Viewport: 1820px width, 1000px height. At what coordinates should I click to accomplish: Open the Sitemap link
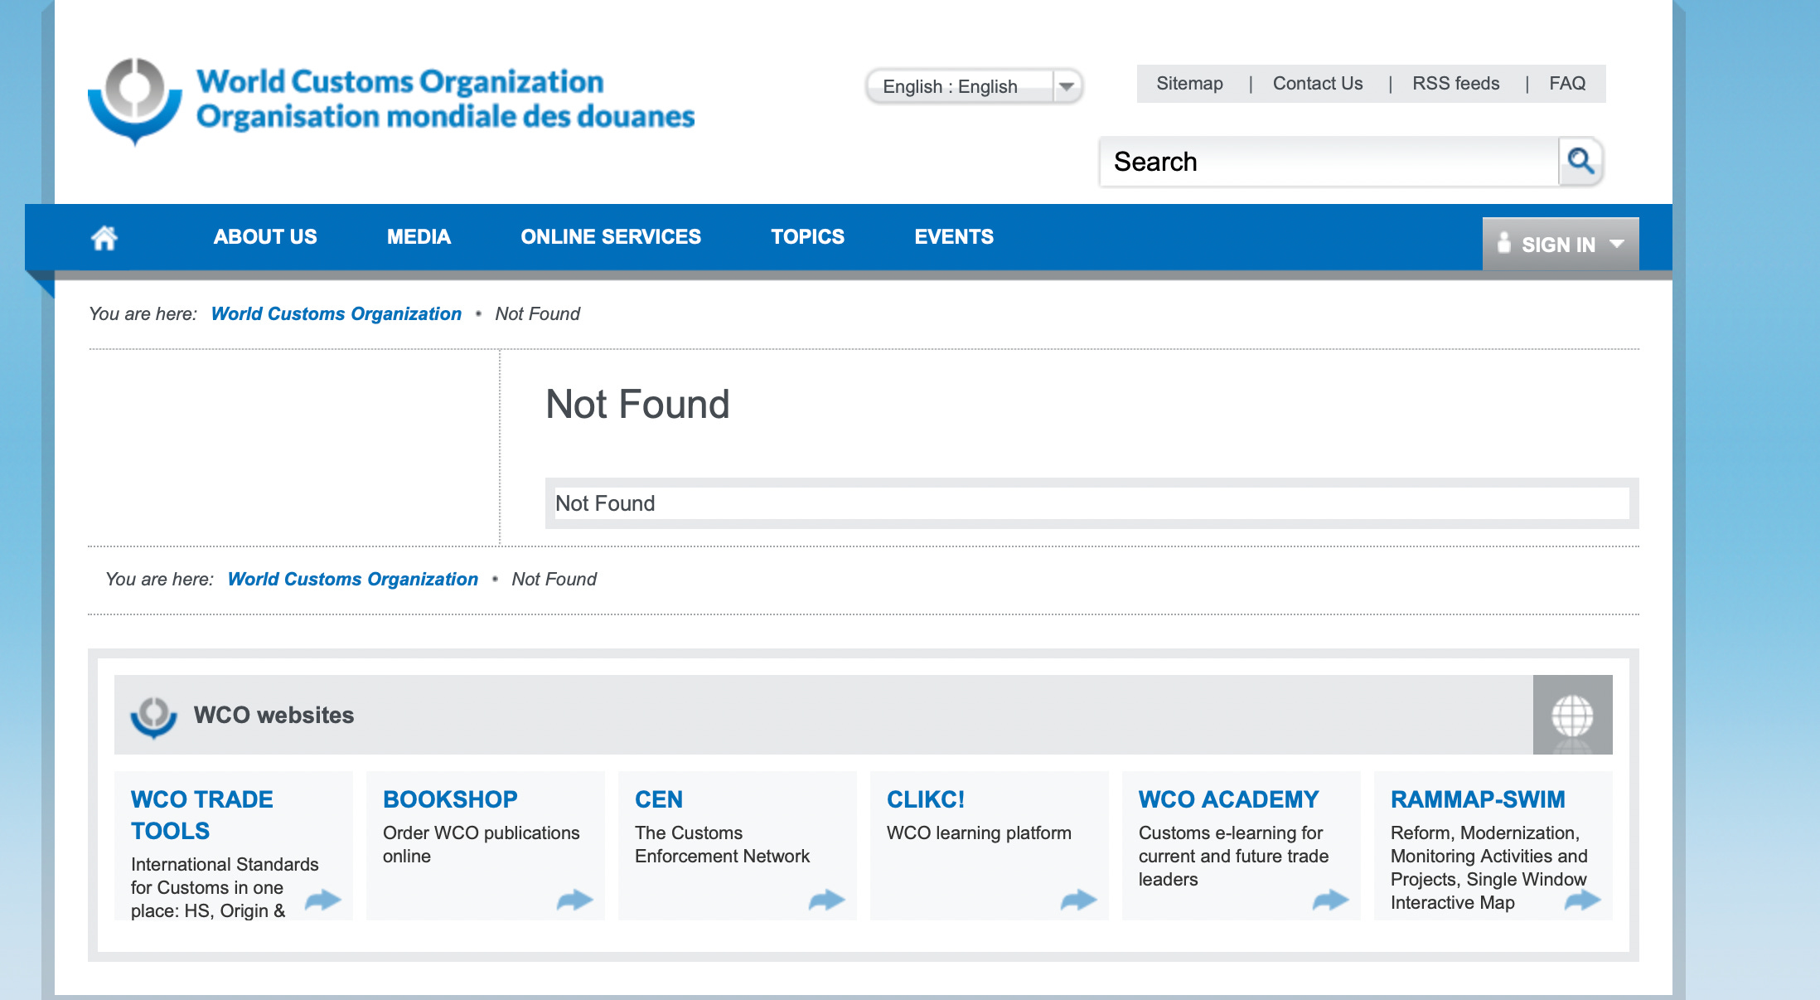pyautogui.click(x=1189, y=84)
